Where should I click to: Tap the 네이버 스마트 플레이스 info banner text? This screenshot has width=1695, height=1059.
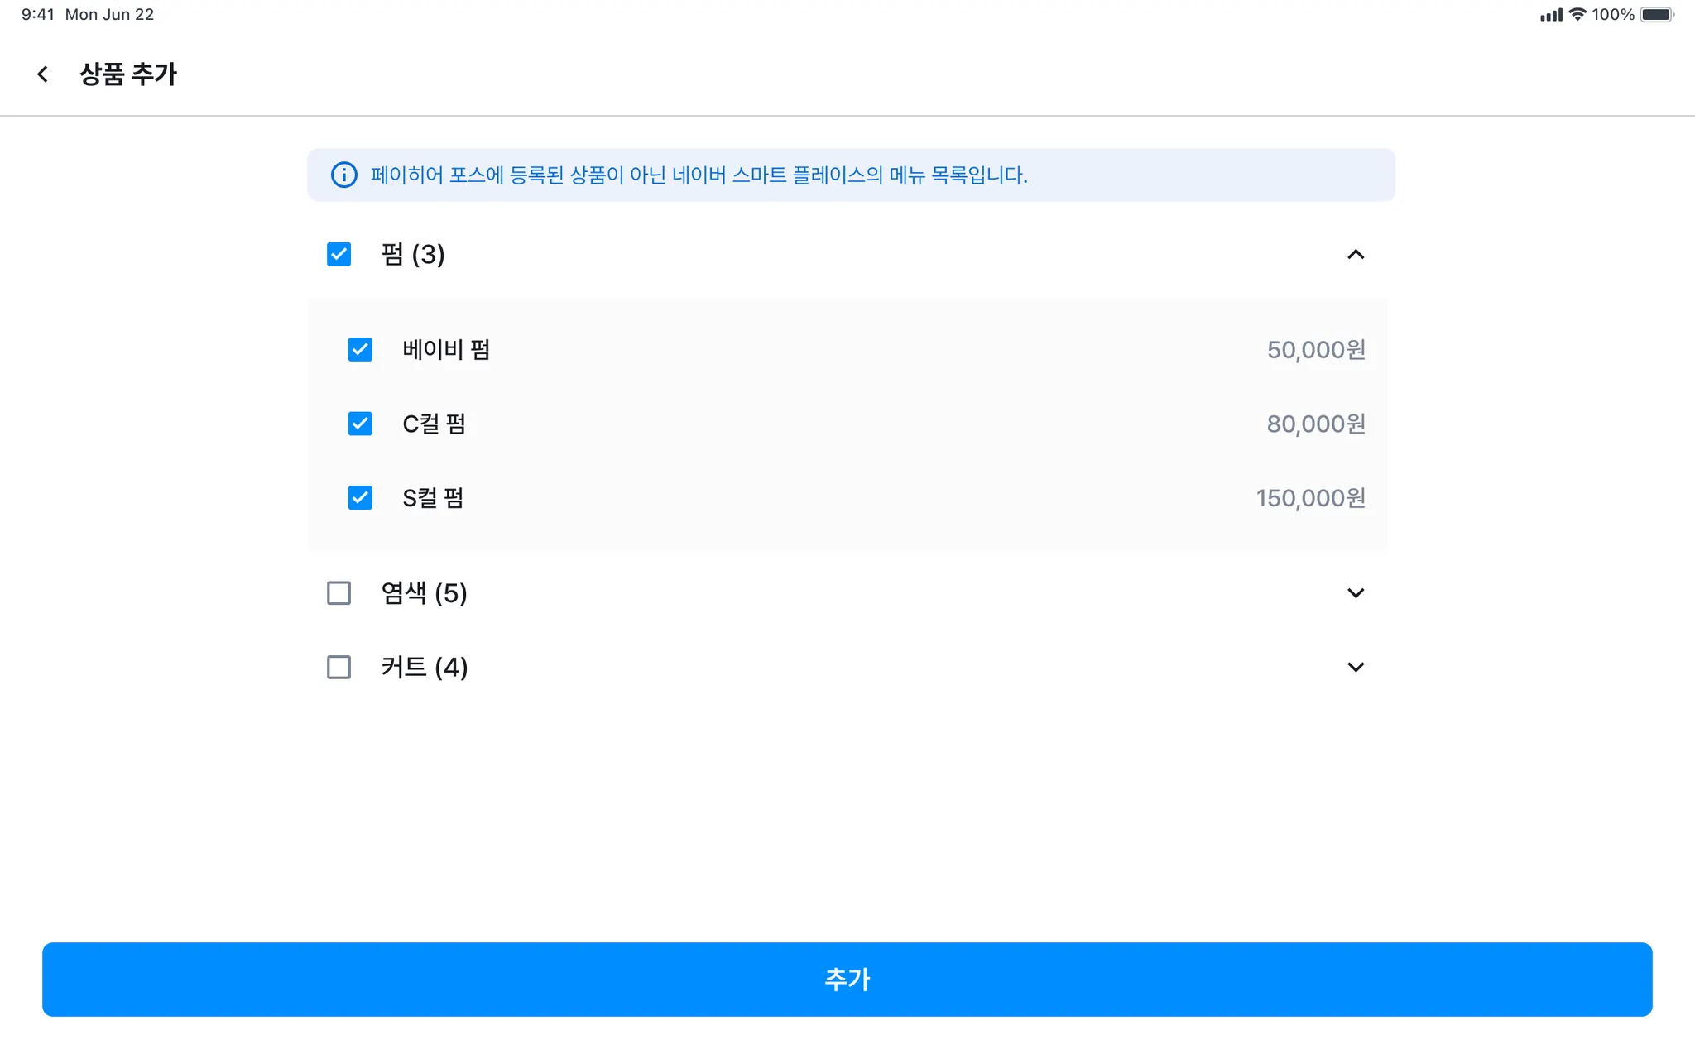point(699,175)
